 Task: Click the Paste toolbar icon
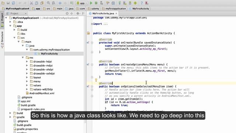point(42,3)
